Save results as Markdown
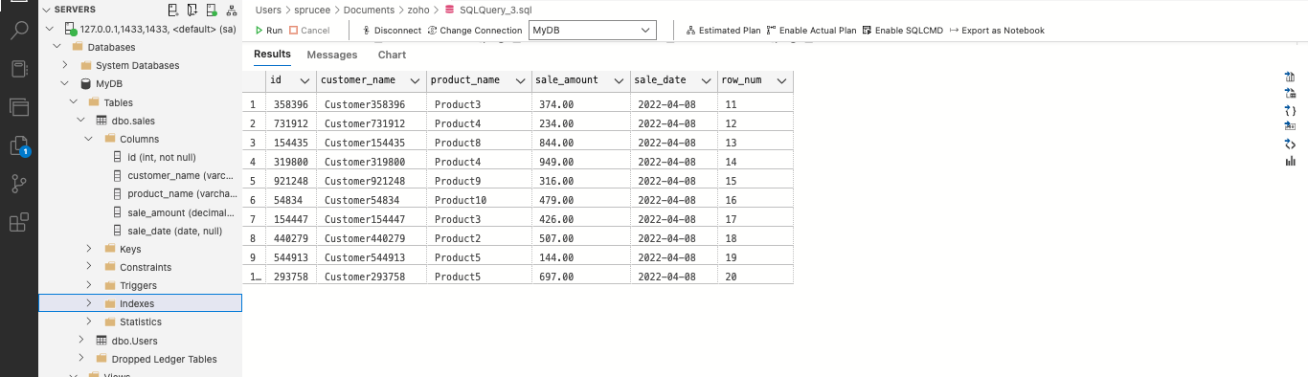Image resolution: width=1308 pixels, height=377 pixels. tap(1290, 127)
